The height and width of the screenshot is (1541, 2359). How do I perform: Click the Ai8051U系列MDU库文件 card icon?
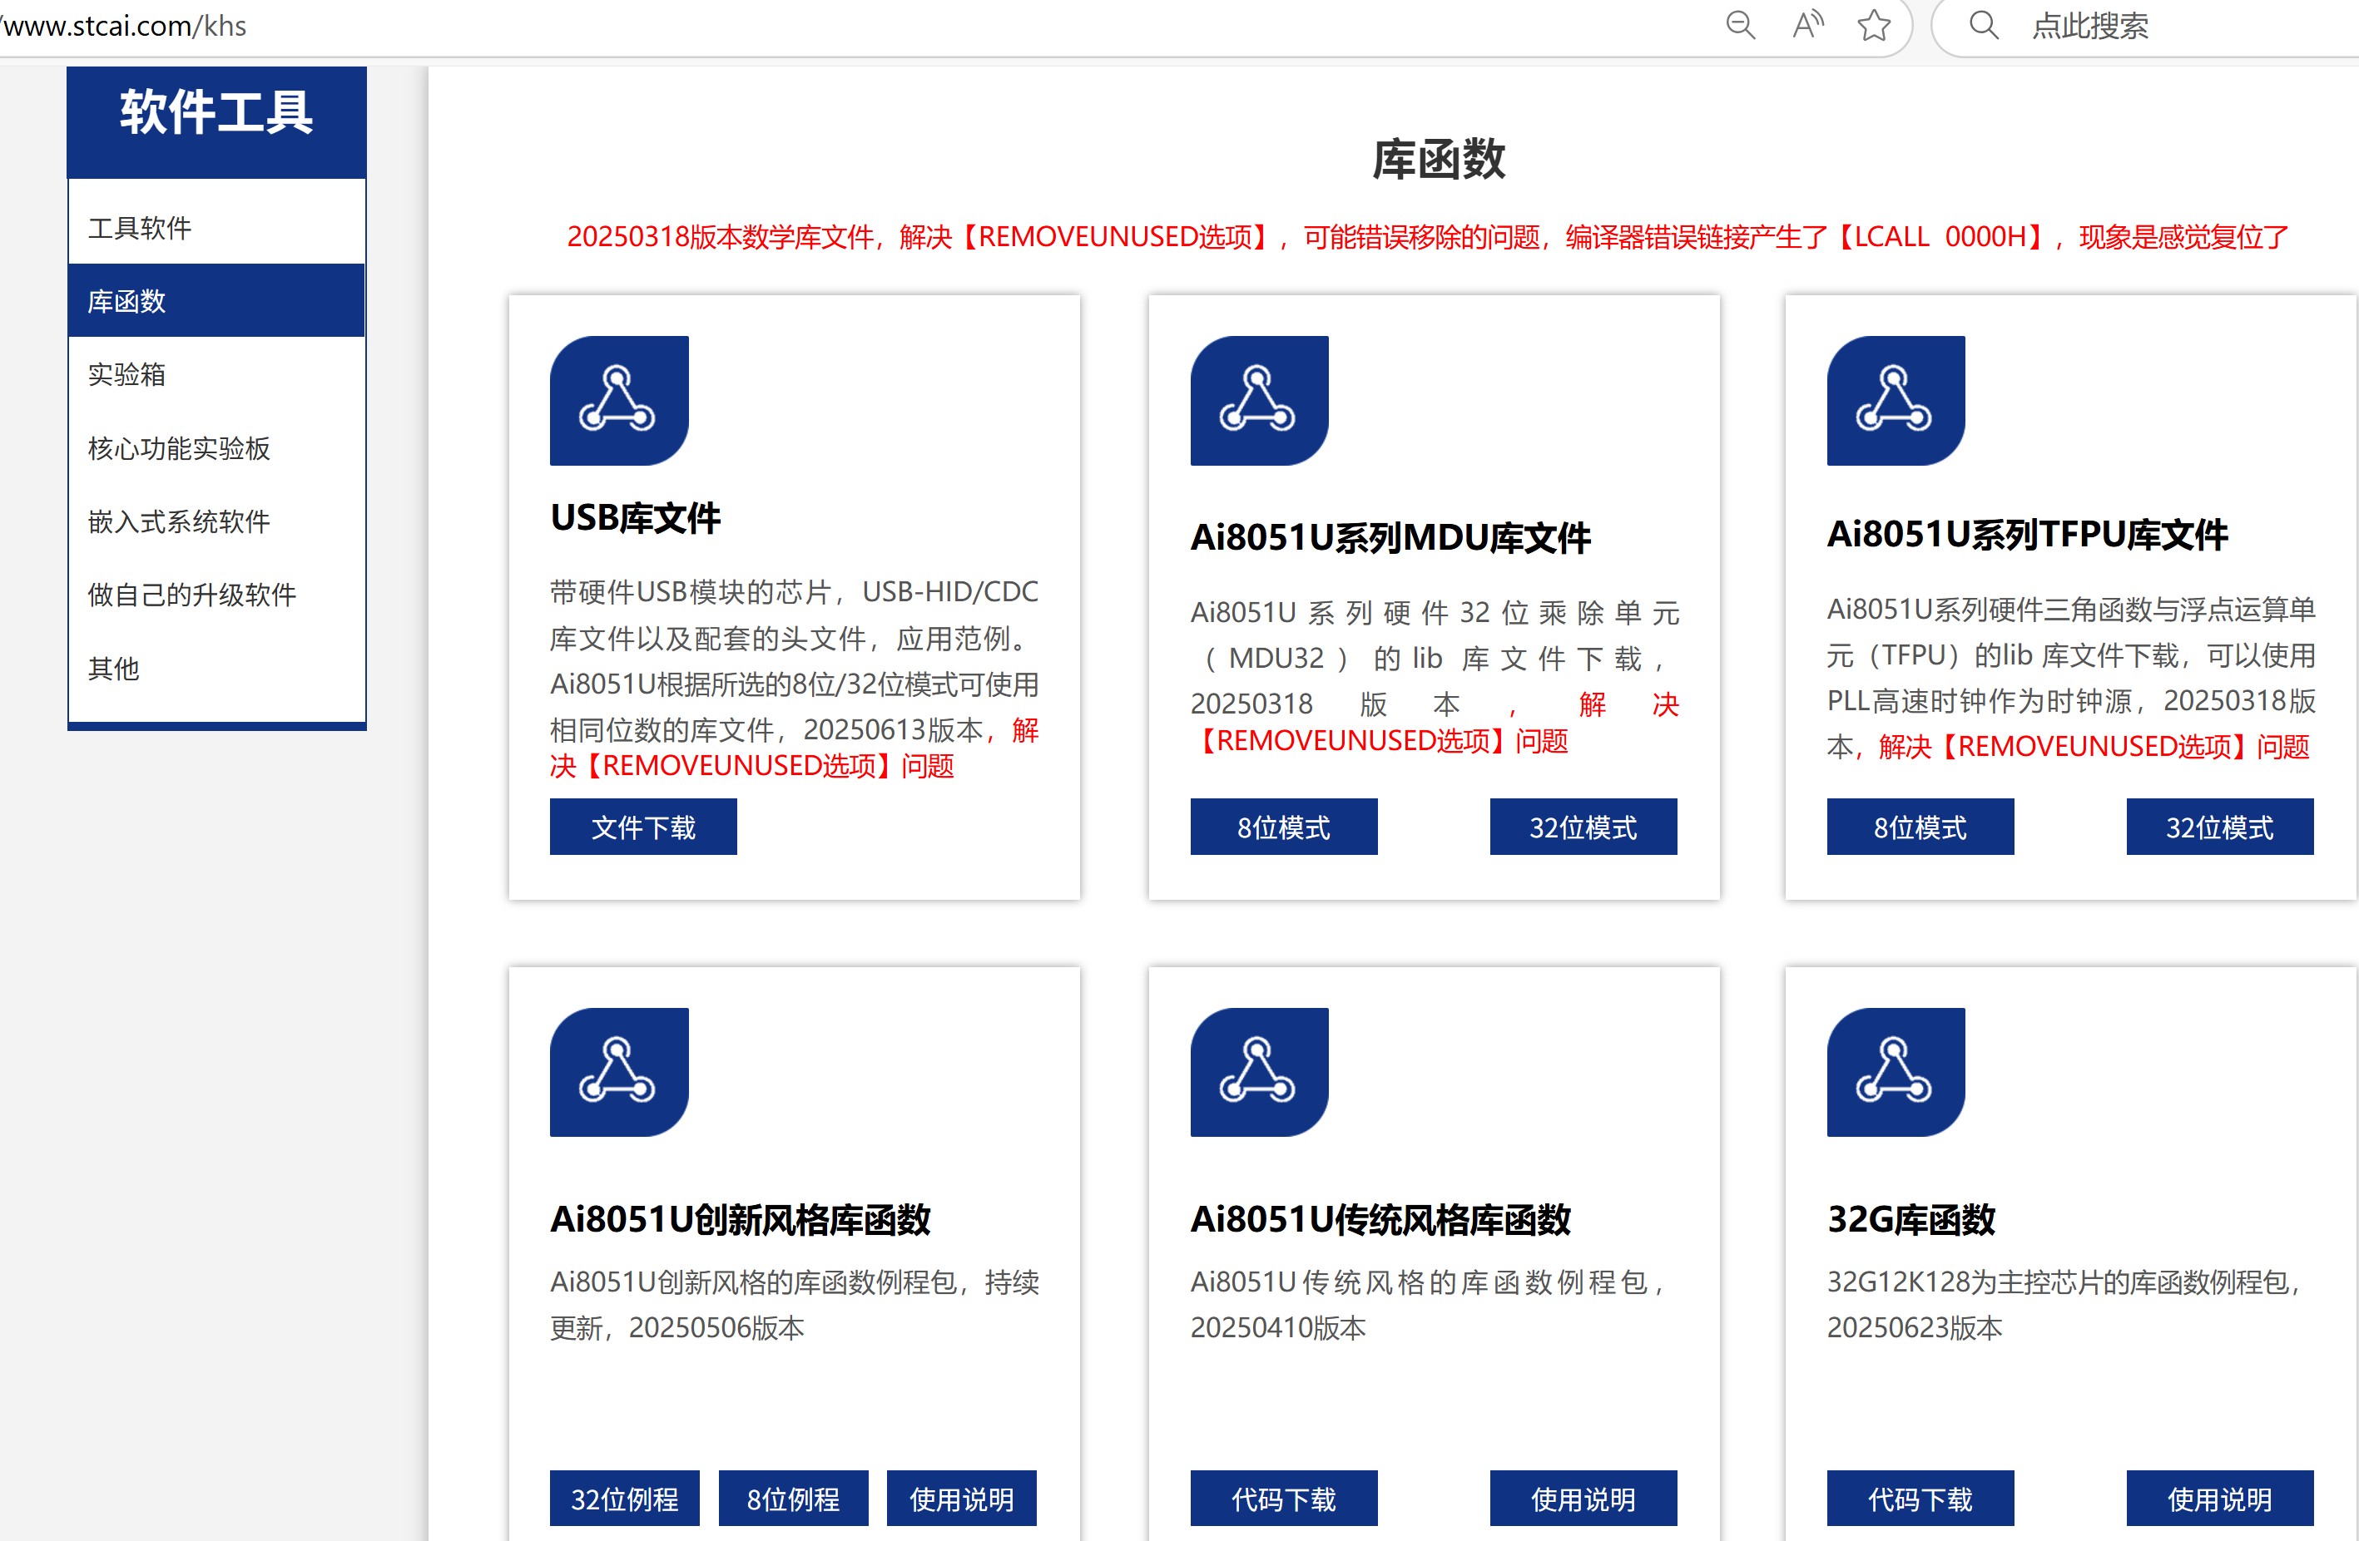(1259, 400)
